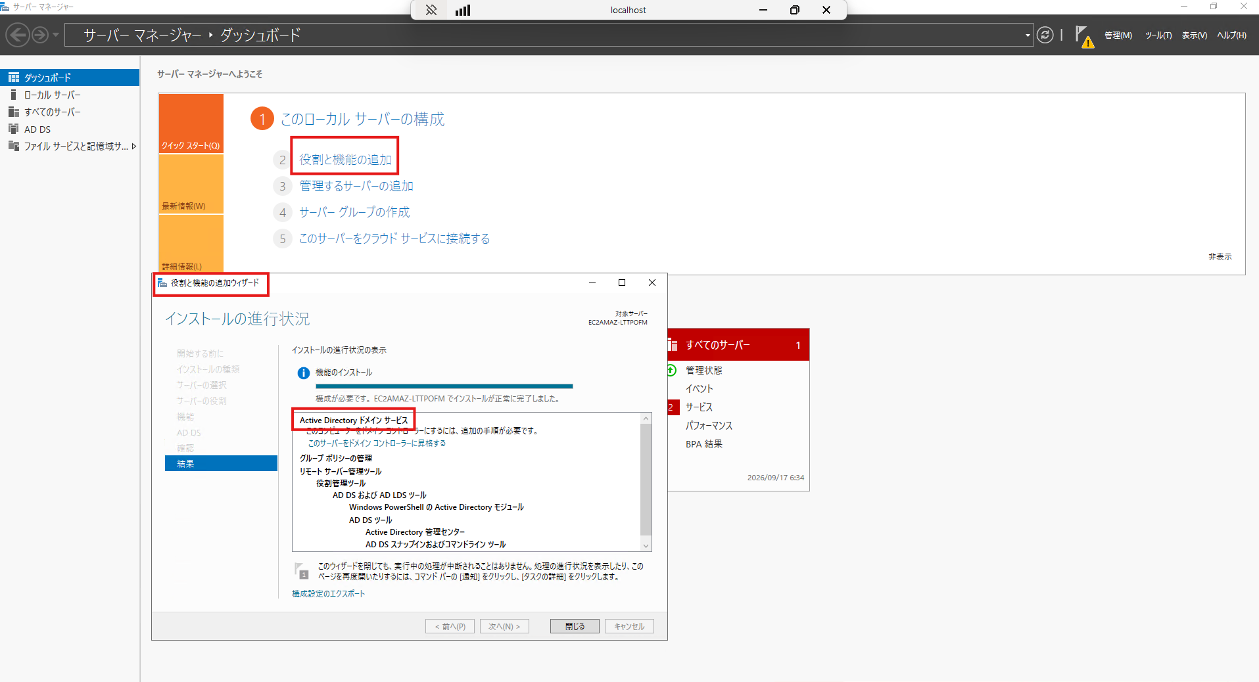Click パフォーマンス in すべてのサーバー tile
The height and width of the screenshot is (682, 1259).
[x=709, y=426]
